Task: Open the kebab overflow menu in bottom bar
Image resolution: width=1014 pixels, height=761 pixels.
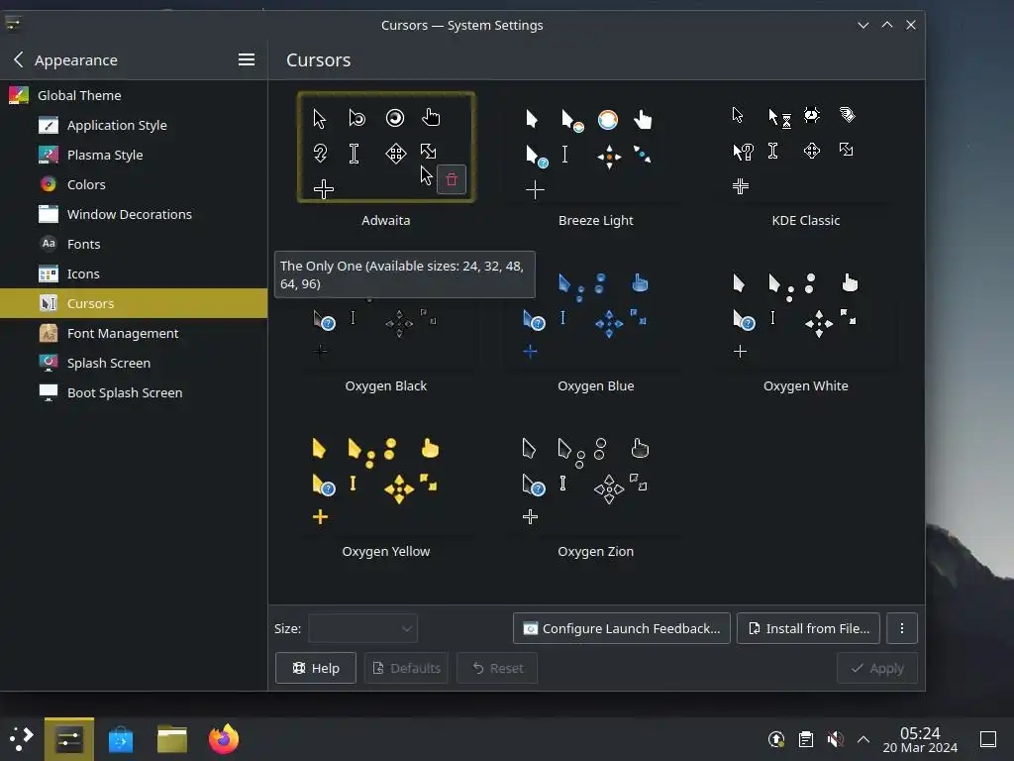Action: point(901,628)
